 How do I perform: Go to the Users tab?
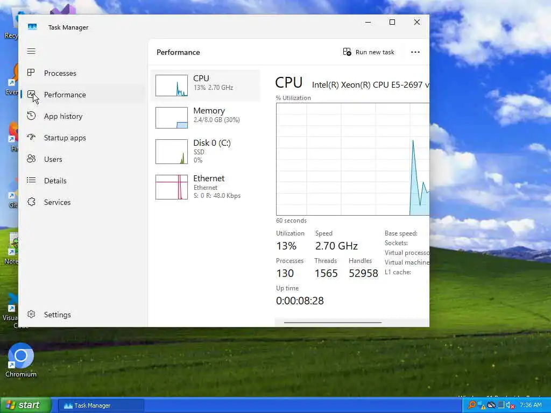(x=53, y=159)
